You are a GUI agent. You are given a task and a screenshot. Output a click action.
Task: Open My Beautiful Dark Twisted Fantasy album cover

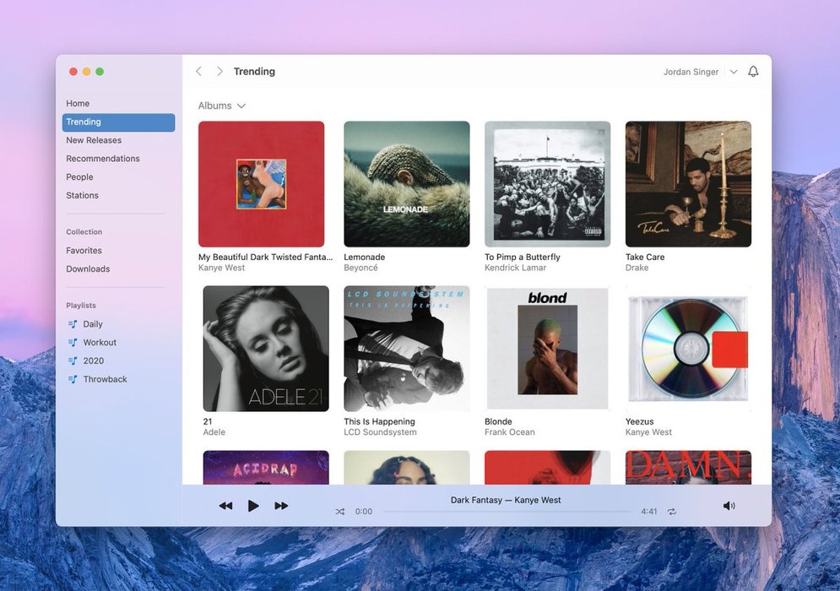[262, 184]
